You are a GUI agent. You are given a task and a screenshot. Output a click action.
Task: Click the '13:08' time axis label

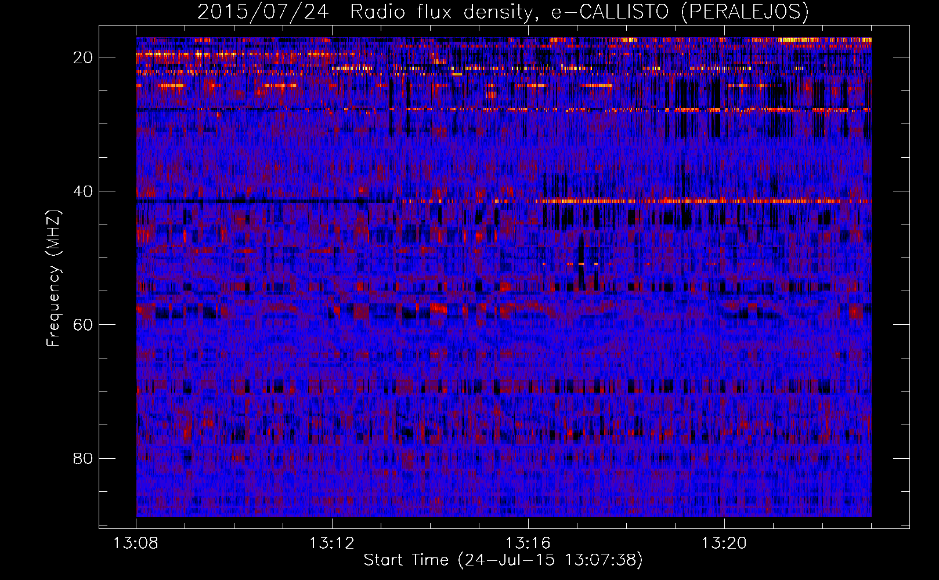point(136,543)
